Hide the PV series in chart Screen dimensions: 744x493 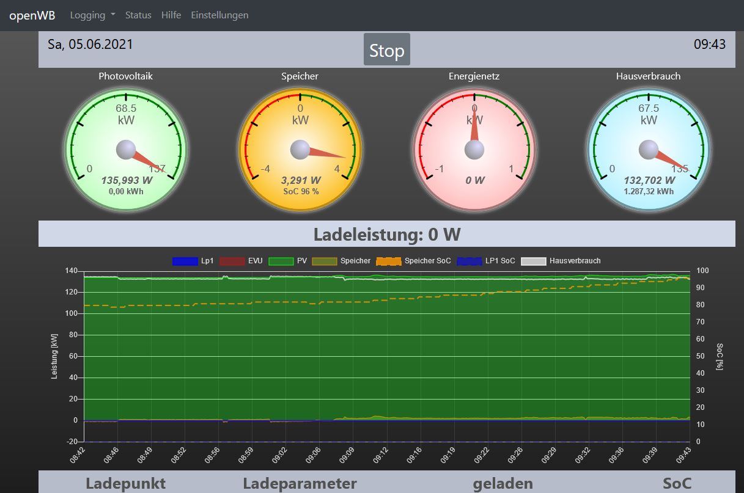pos(288,261)
